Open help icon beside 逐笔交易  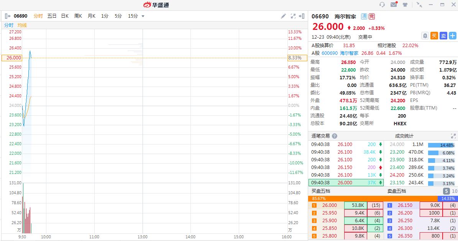point(335,136)
